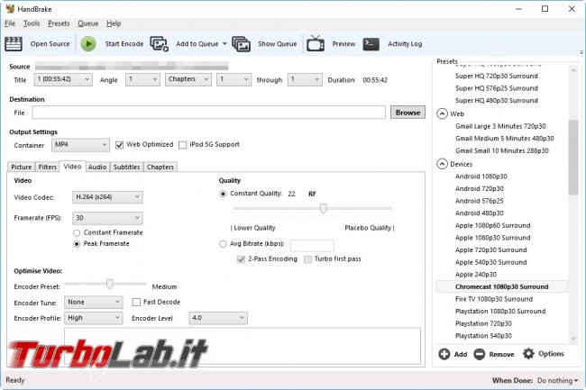
Task: Click the Add preset plus icon
Action: (x=444, y=354)
